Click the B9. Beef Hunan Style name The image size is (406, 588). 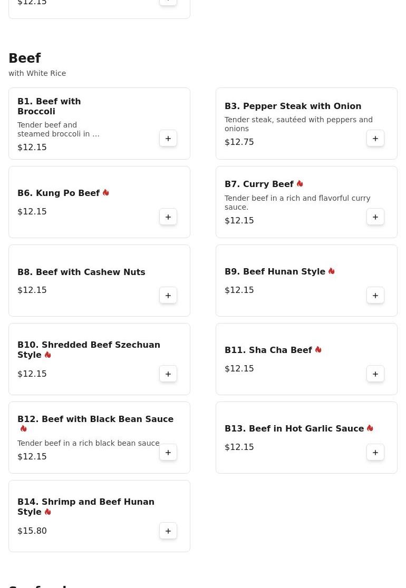[x=275, y=272]
